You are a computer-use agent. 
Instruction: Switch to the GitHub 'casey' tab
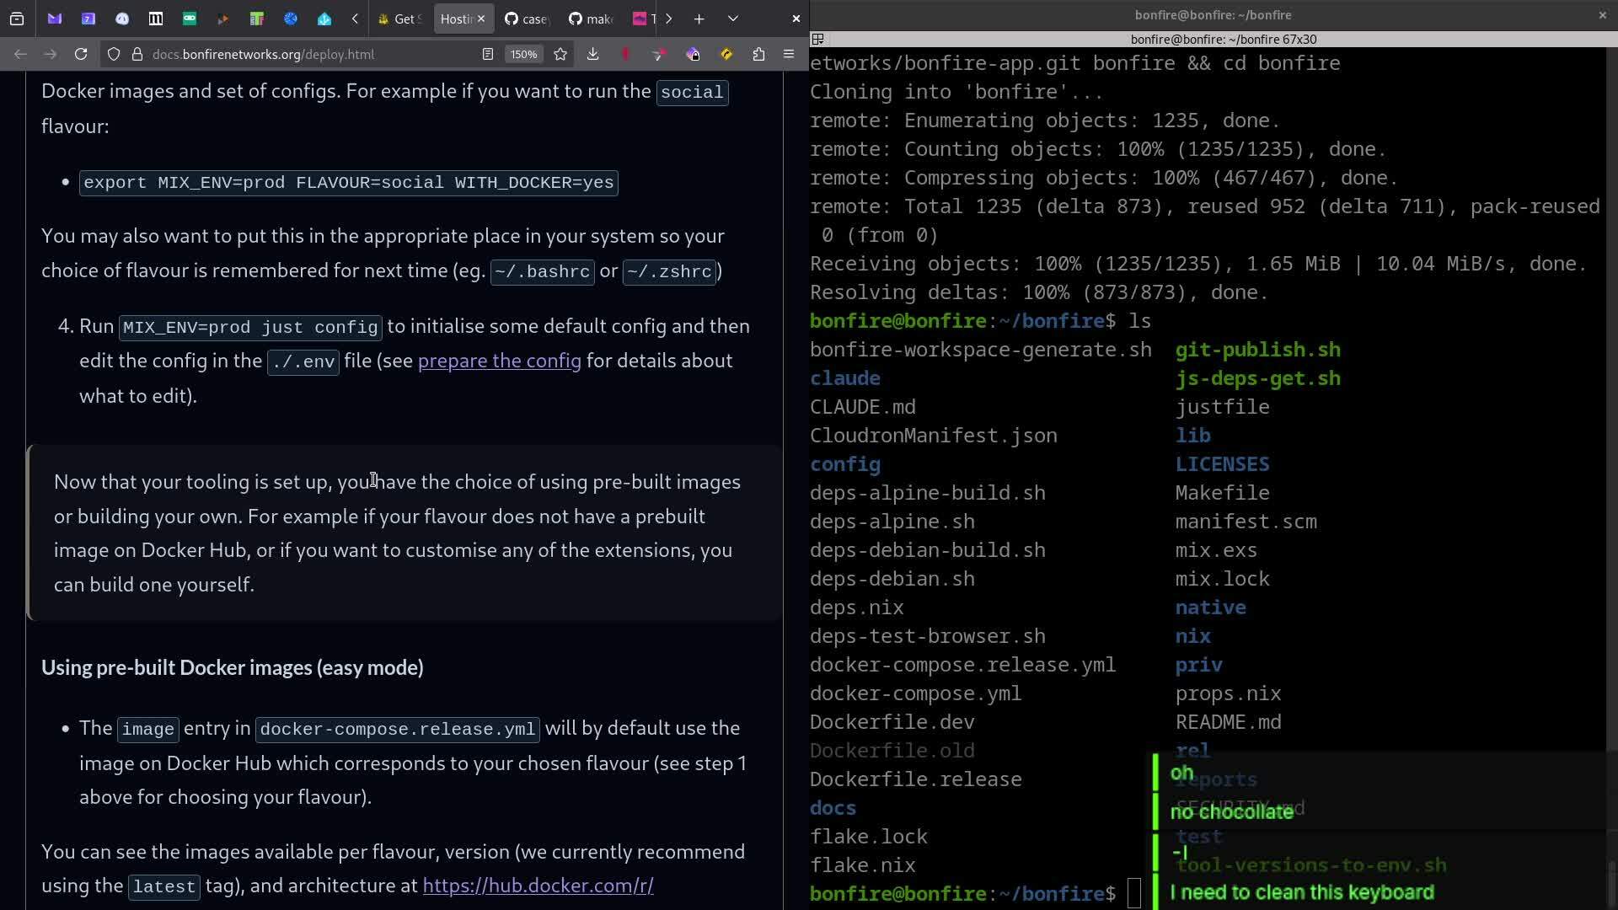pyautogui.click(x=528, y=19)
